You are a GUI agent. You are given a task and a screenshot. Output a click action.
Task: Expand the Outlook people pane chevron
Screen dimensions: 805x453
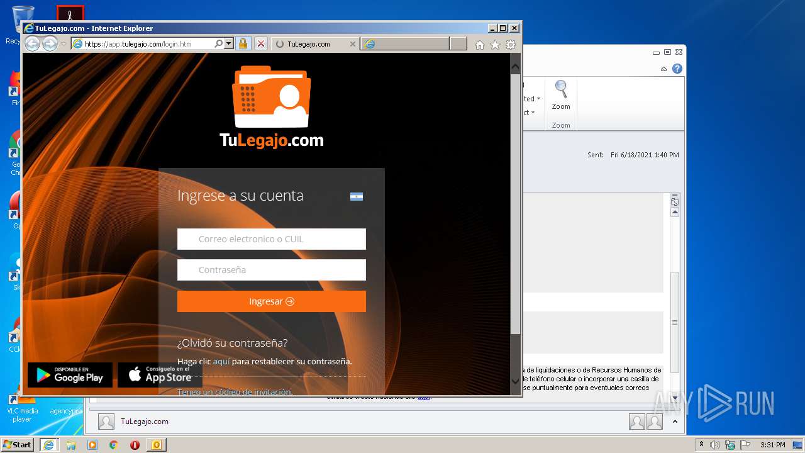(x=675, y=422)
